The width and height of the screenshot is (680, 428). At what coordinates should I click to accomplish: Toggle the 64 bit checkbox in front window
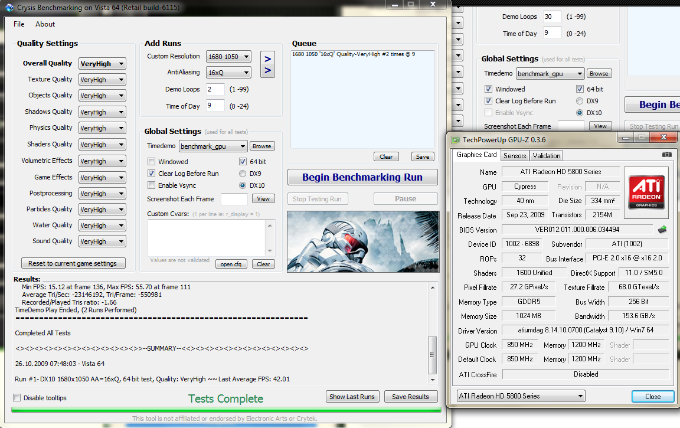click(243, 162)
